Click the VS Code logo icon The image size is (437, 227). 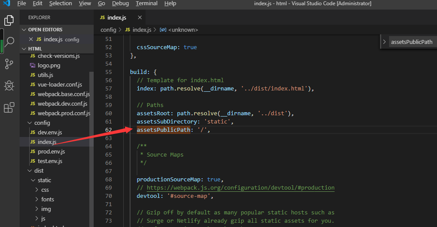pyautogui.click(x=7, y=3)
